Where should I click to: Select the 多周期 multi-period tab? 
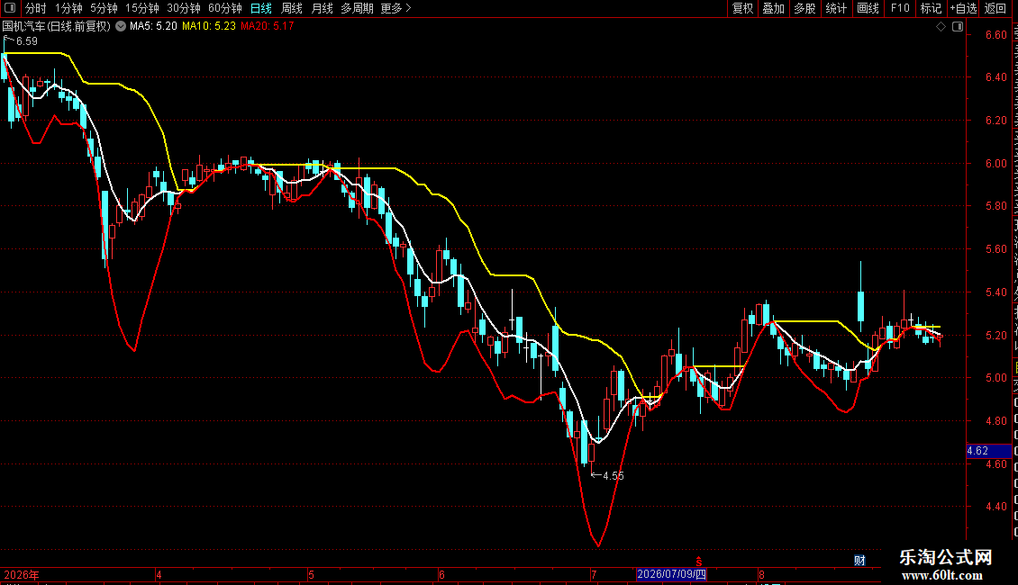click(x=357, y=8)
